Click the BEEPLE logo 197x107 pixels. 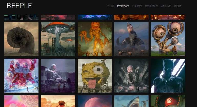point(19,6)
